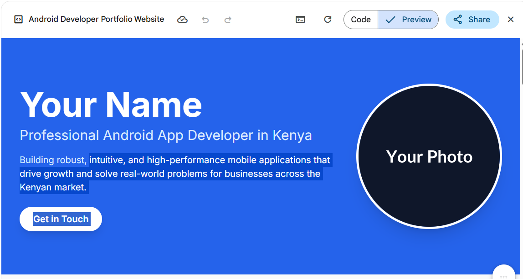The image size is (523, 279).
Task: Click the redo arrow icon
Action: [228, 20]
